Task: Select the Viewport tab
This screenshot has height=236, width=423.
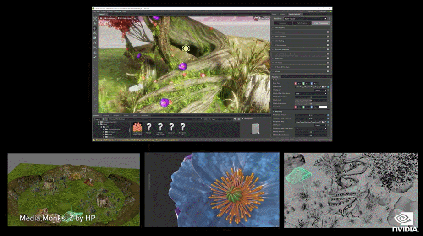Action: point(103,14)
